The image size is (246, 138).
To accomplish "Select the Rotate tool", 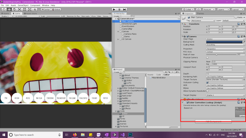I will [13, 10].
